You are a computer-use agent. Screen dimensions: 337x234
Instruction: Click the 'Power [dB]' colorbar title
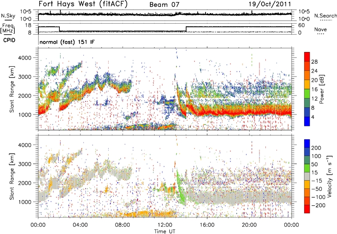[322, 89]
